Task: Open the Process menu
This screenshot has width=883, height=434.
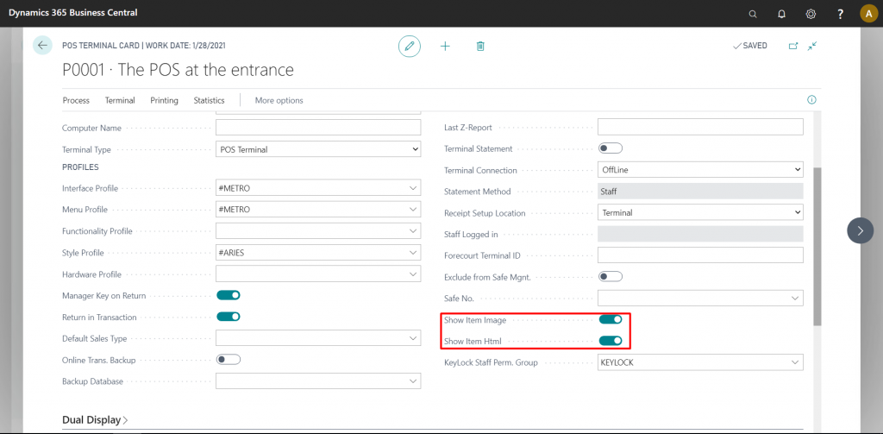Action: tap(76, 100)
